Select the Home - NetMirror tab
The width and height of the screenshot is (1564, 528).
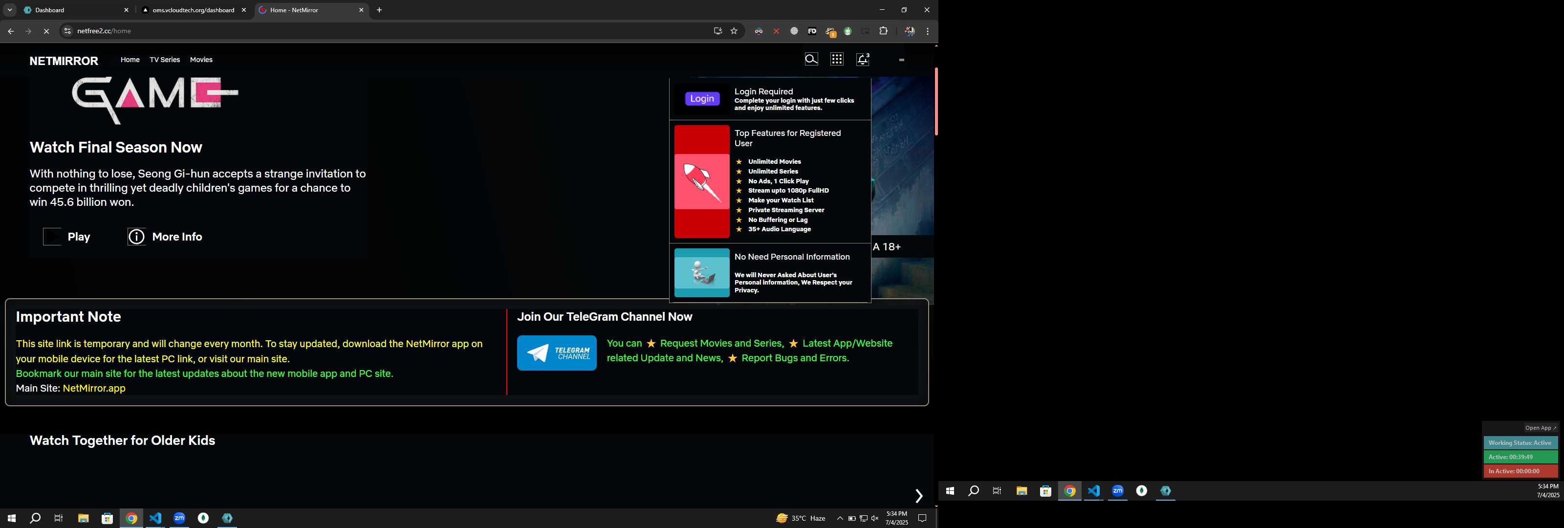[x=311, y=10]
